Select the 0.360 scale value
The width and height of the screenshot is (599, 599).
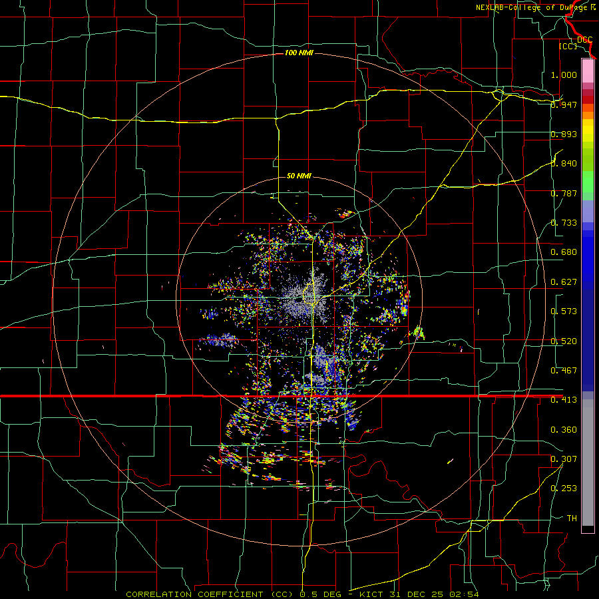tap(564, 430)
